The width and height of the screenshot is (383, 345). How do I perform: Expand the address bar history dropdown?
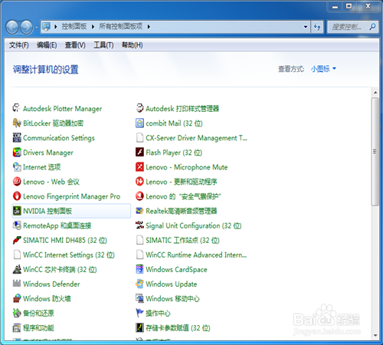tap(306, 27)
